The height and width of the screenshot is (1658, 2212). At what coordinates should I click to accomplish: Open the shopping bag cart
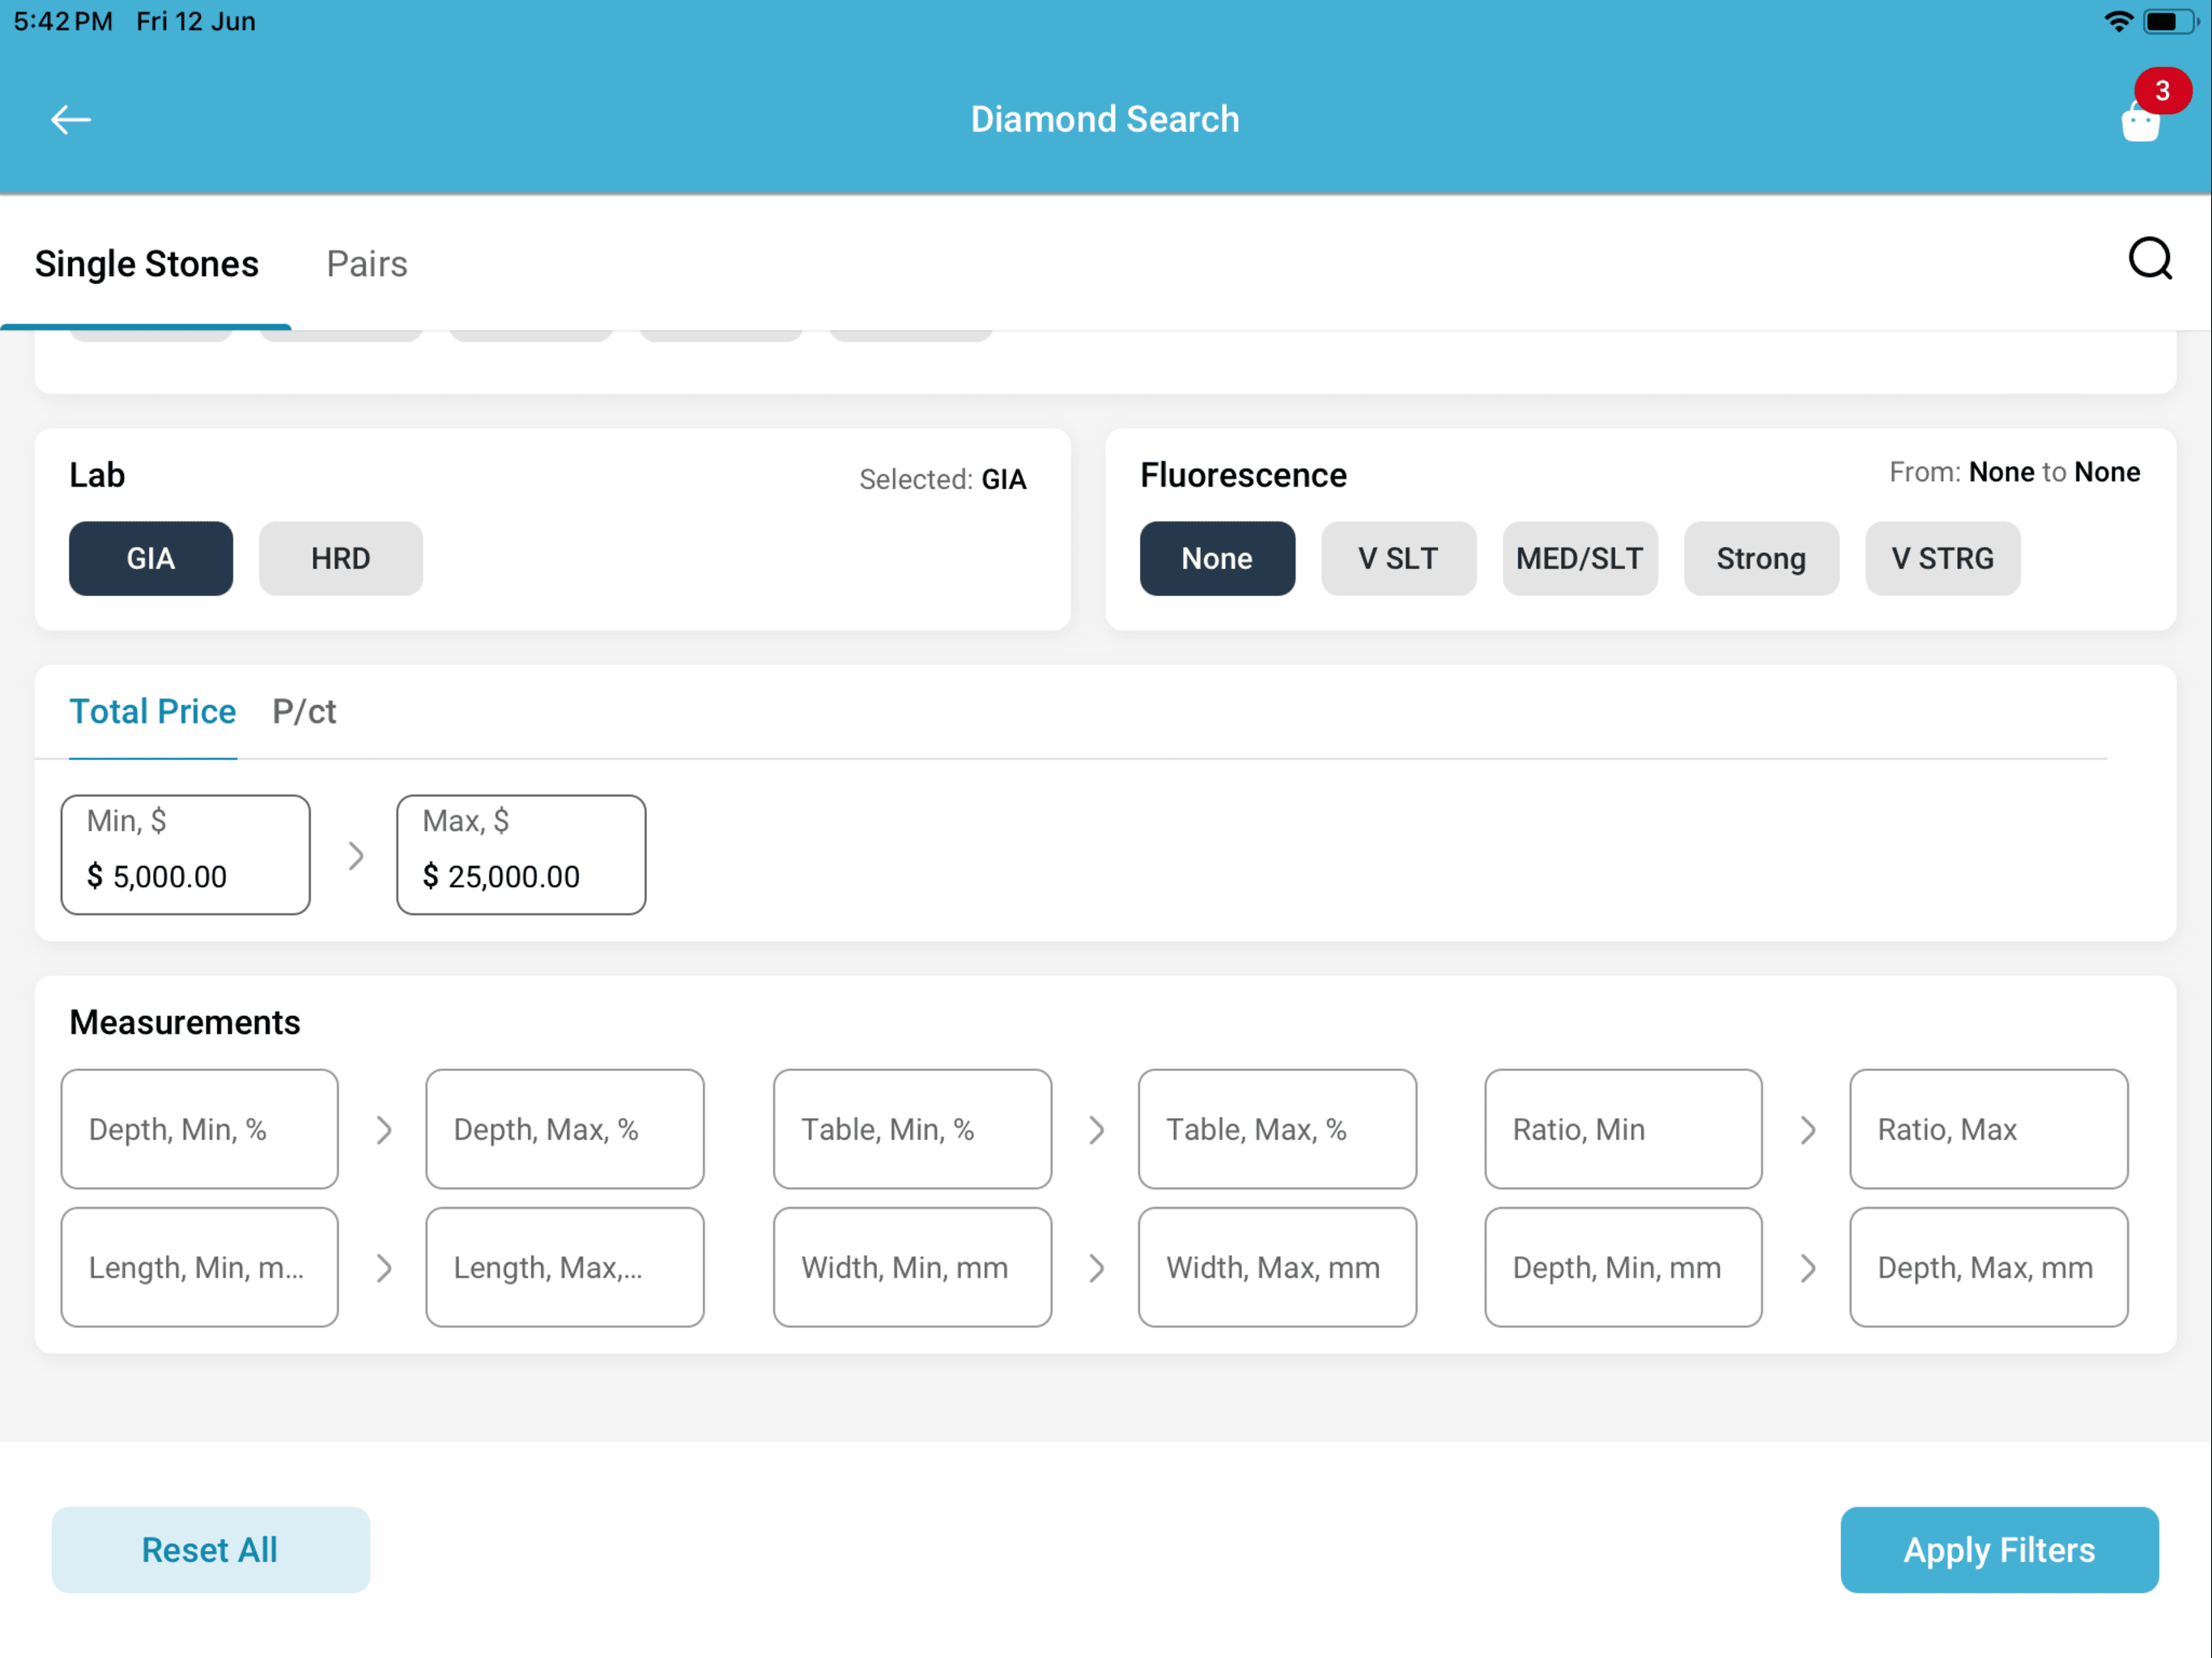2140,124
